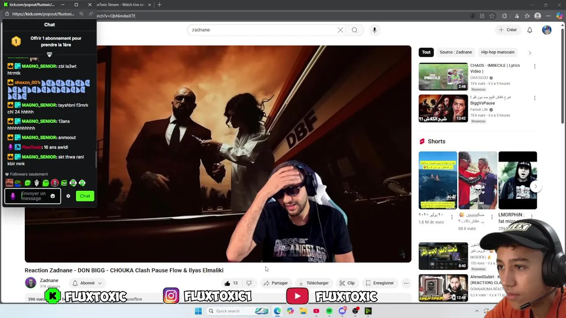Open the YouTube account avatar menu
Screen dimensions: 566x318
tap(547, 30)
